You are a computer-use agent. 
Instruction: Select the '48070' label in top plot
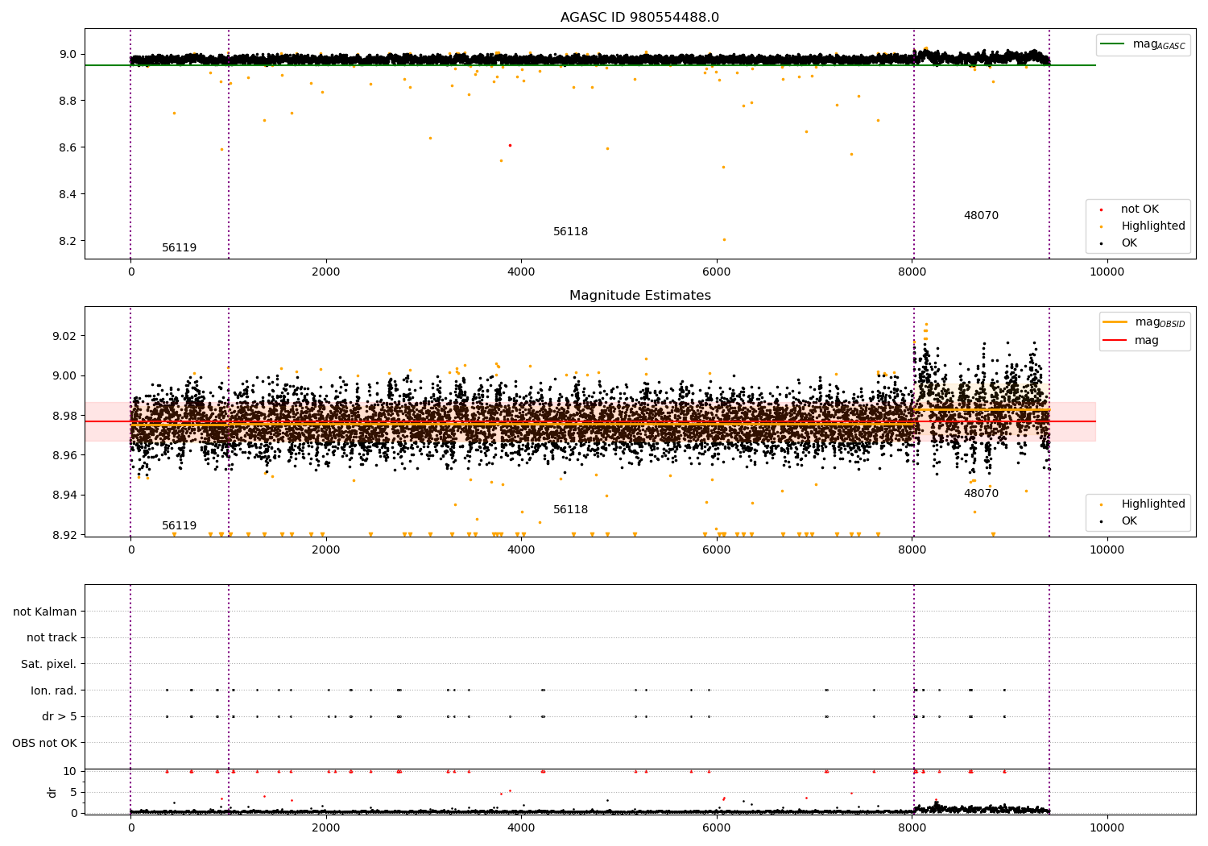click(x=981, y=216)
